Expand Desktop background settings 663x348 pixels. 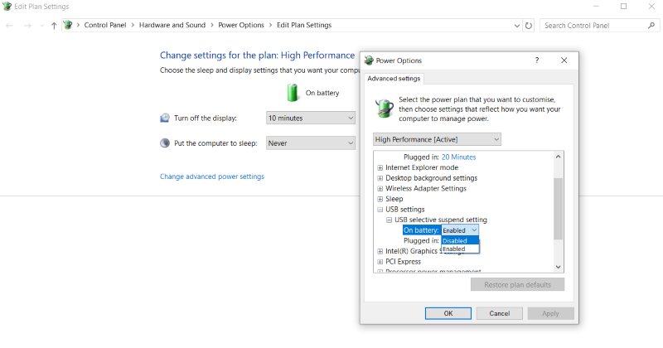380,178
